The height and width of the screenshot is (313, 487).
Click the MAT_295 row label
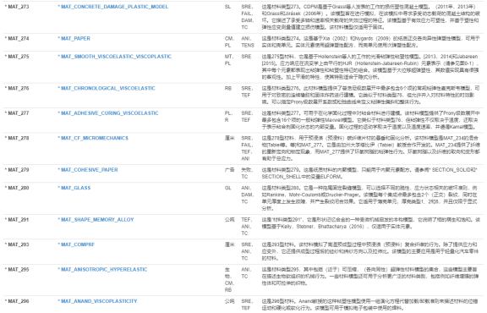pos(17,269)
